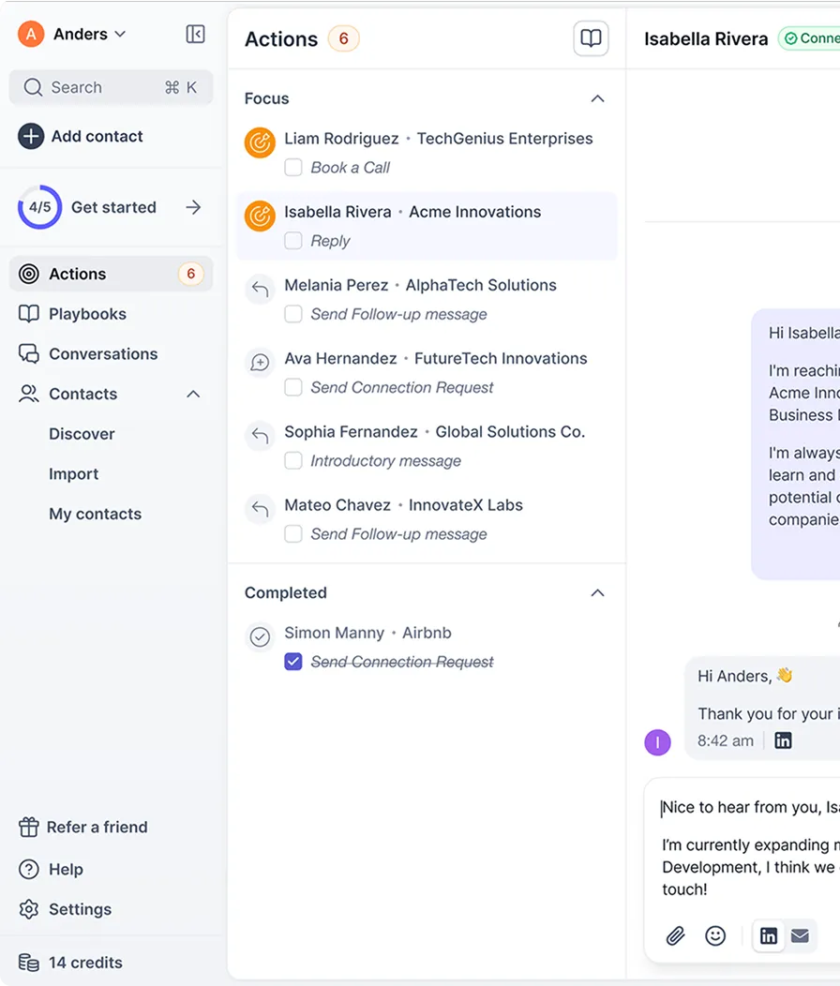The width and height of the screenshot is (840, 986).
Task: Open Playbooks in the sidebar
Action: (x=112, y=314)
